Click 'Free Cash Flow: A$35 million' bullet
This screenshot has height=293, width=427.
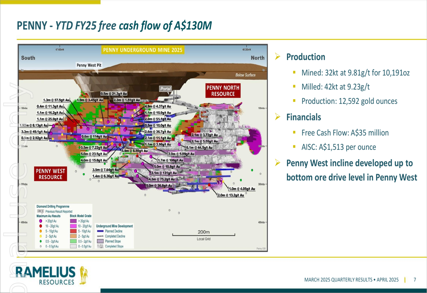345,133
